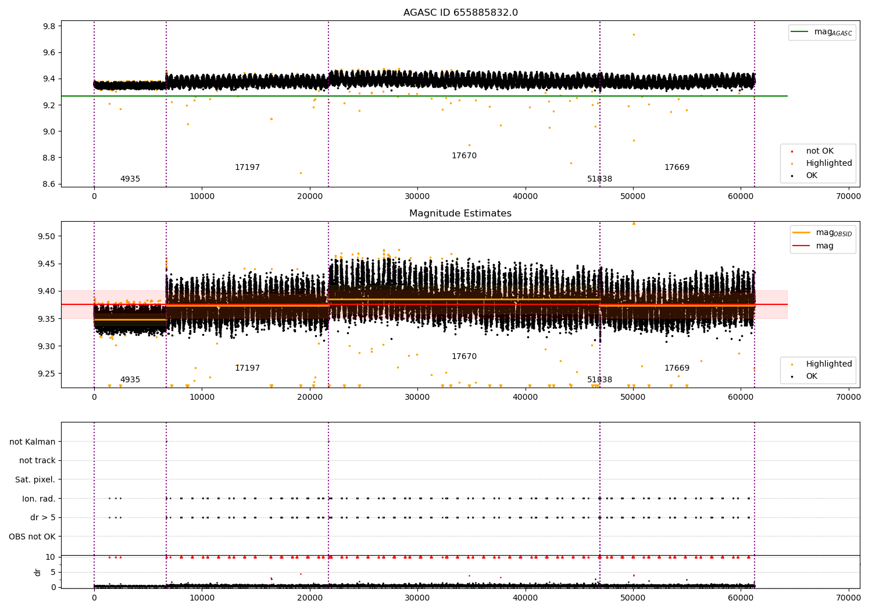
Task: Click obsid label 51838 in AGASC ID plot
Action: pos(599,179)
